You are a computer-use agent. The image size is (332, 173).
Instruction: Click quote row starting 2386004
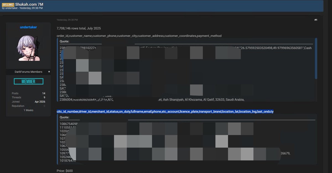point(152,99)
